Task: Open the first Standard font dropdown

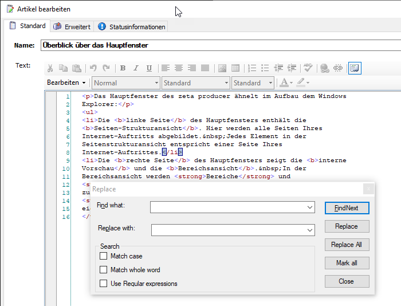Action: coord(196,83)
